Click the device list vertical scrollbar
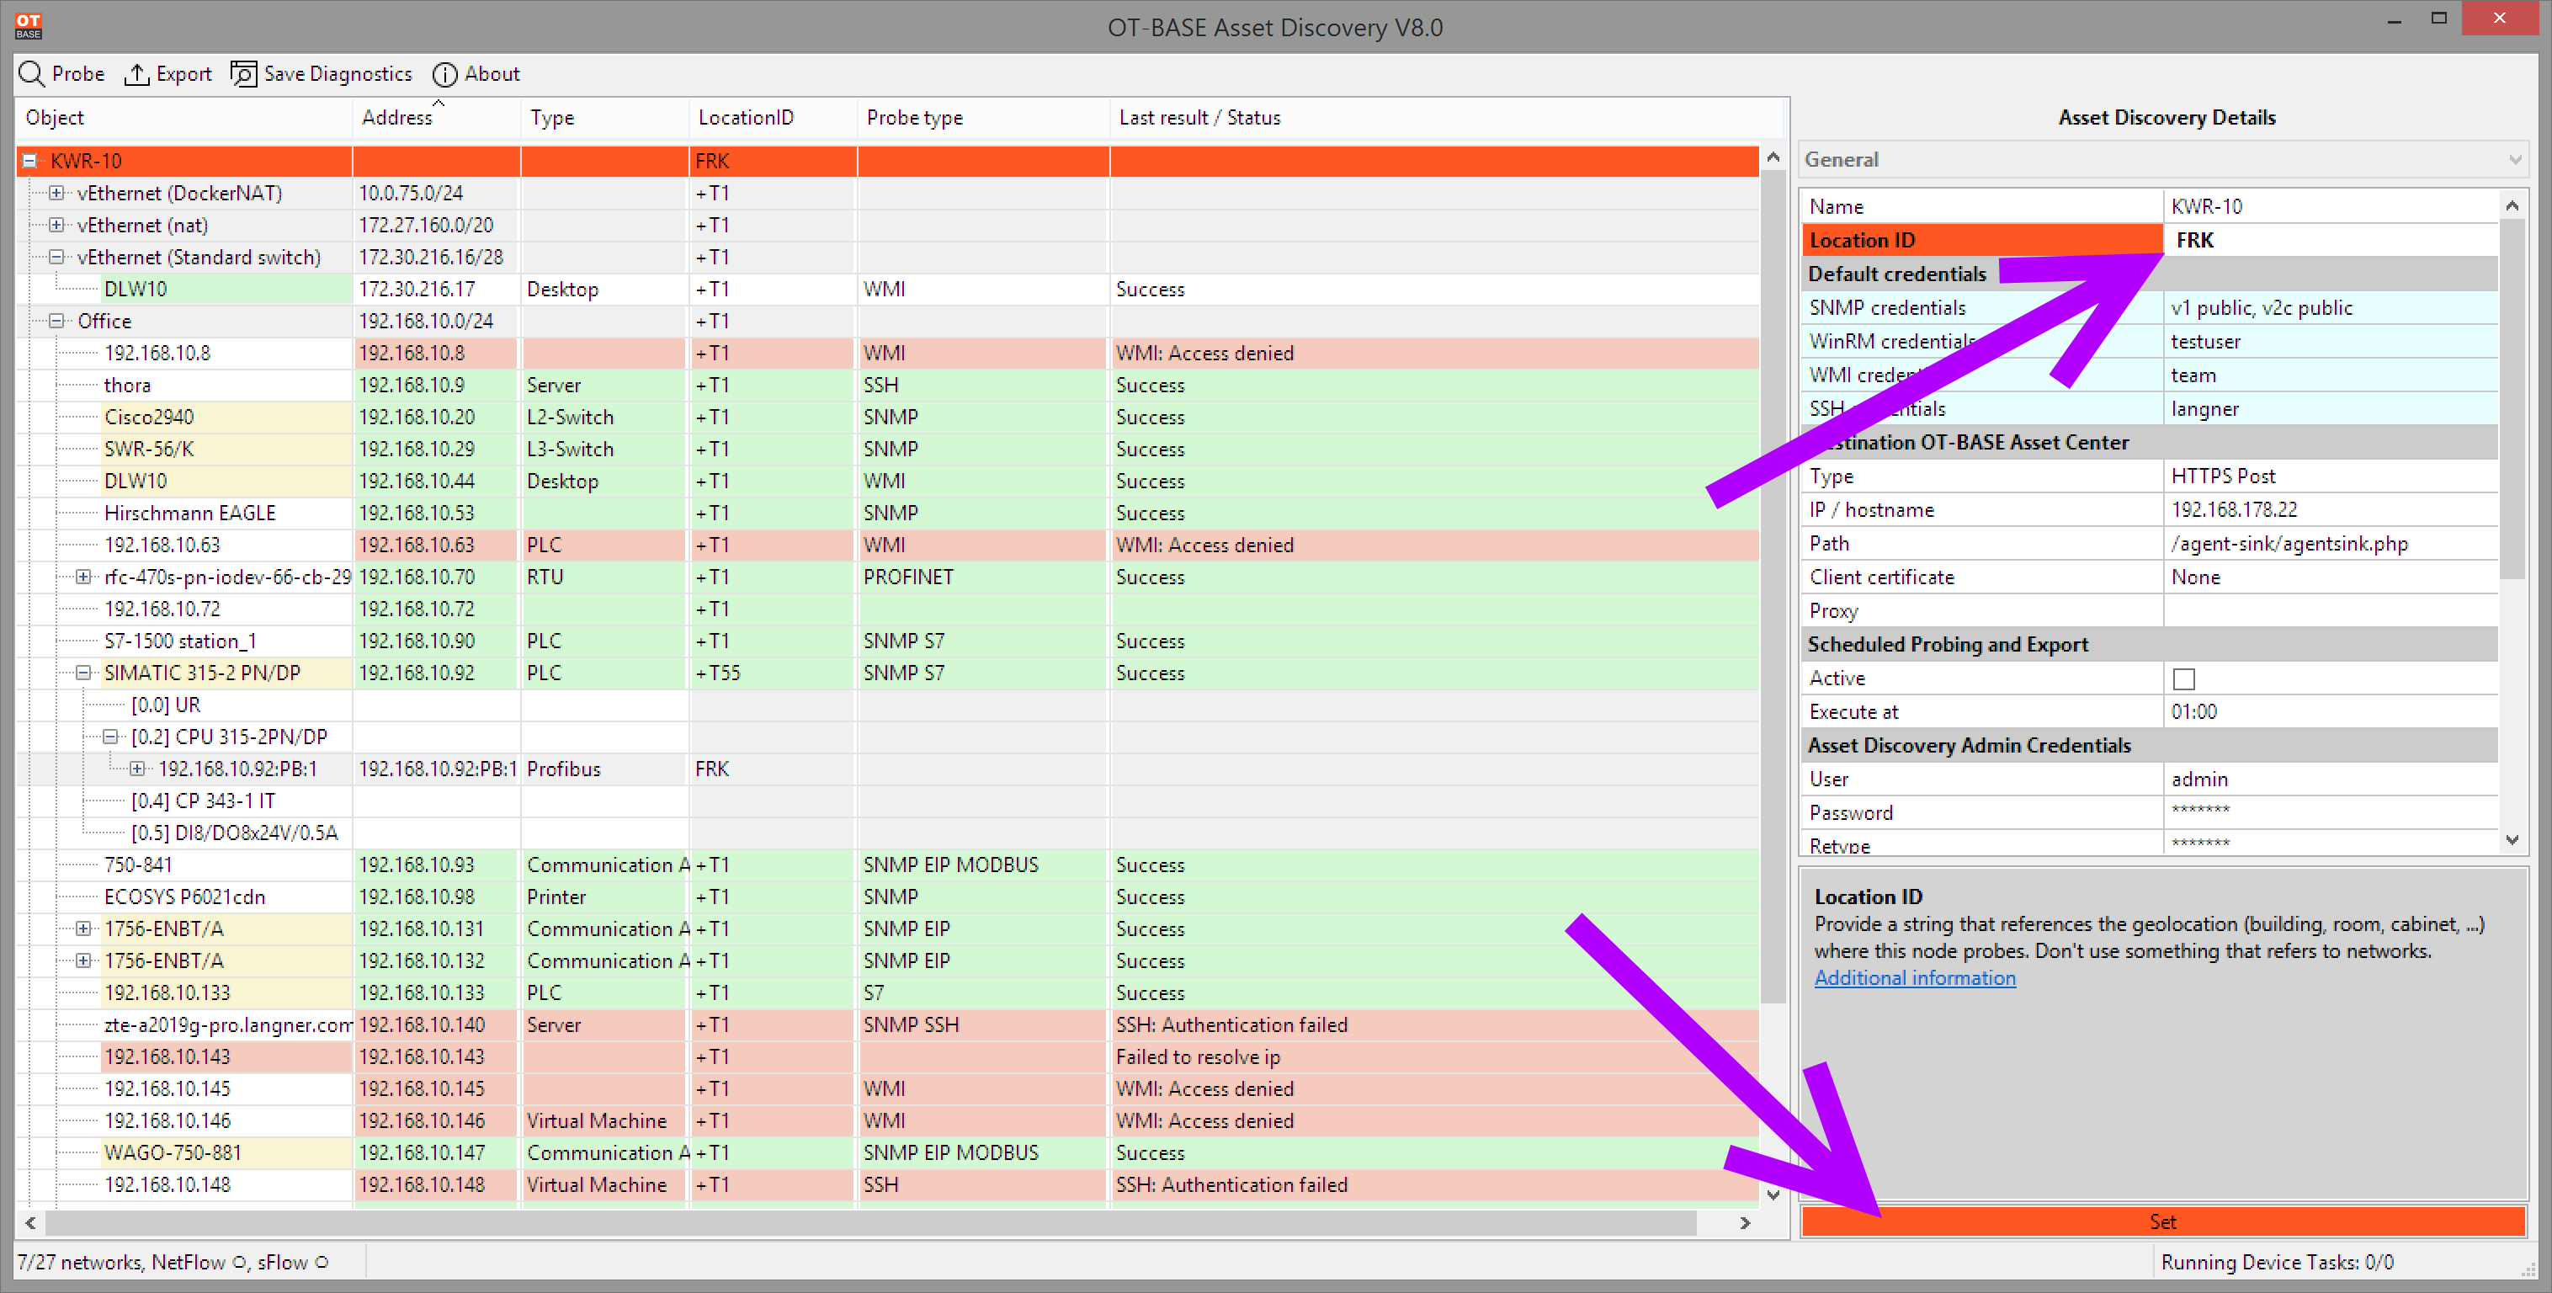 pyautogui.click(x=1773, y=673)
